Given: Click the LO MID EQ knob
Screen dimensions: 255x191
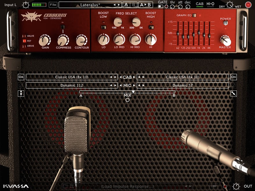Looking at the screenshot, I should point(119,39).
